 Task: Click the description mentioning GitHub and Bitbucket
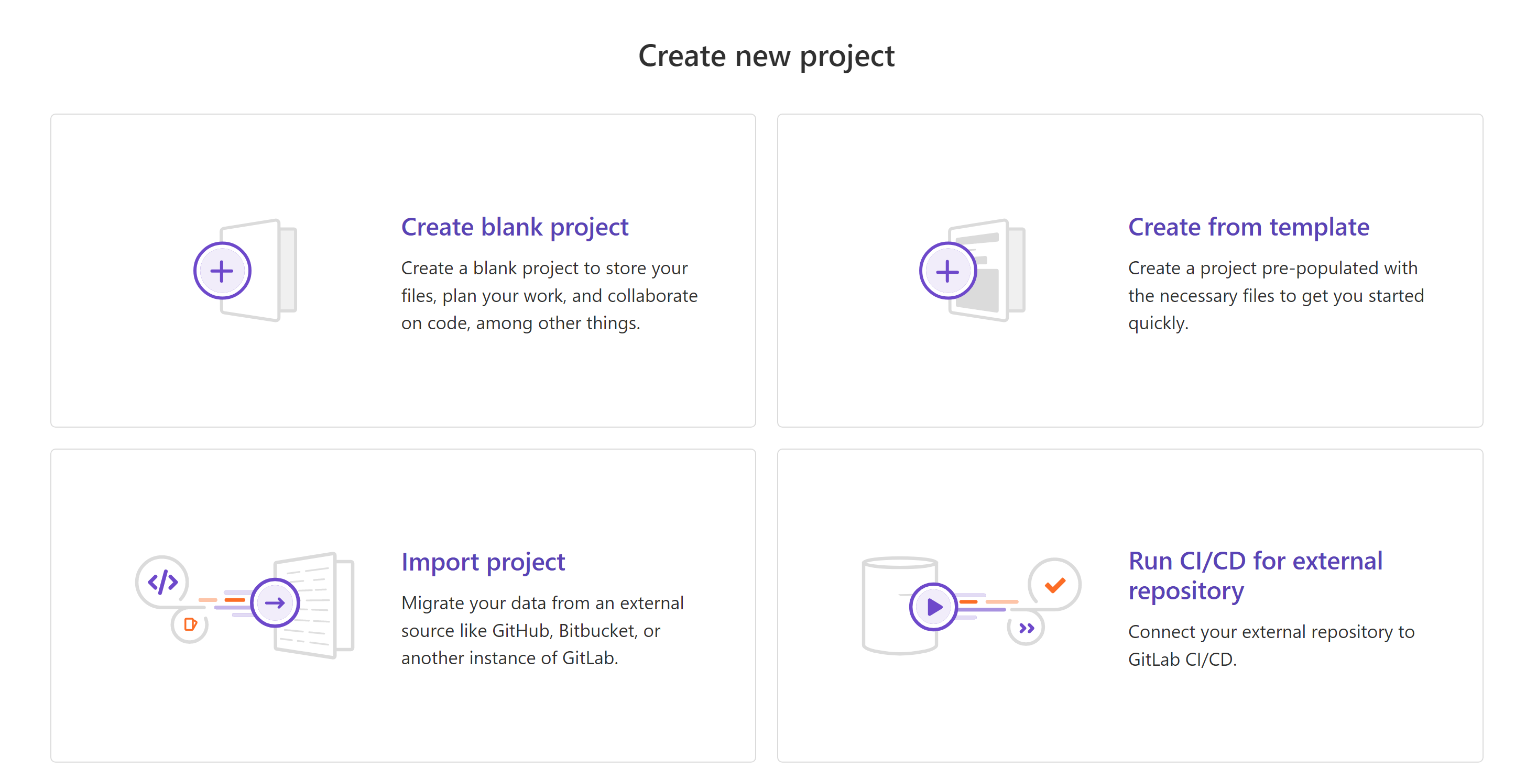point(542,630)
